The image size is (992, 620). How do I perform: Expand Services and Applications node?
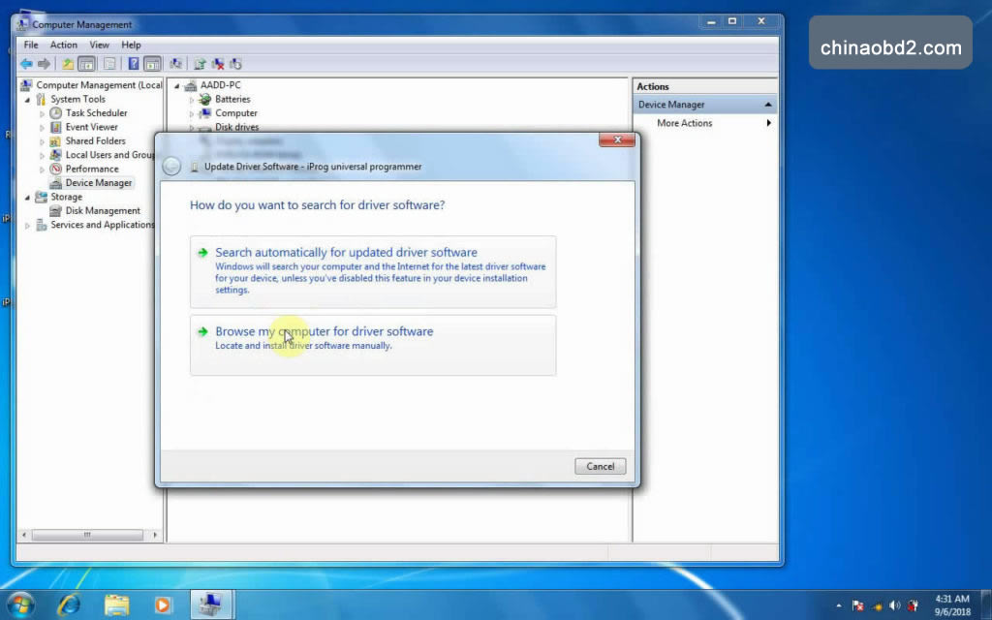coord(27,225)
